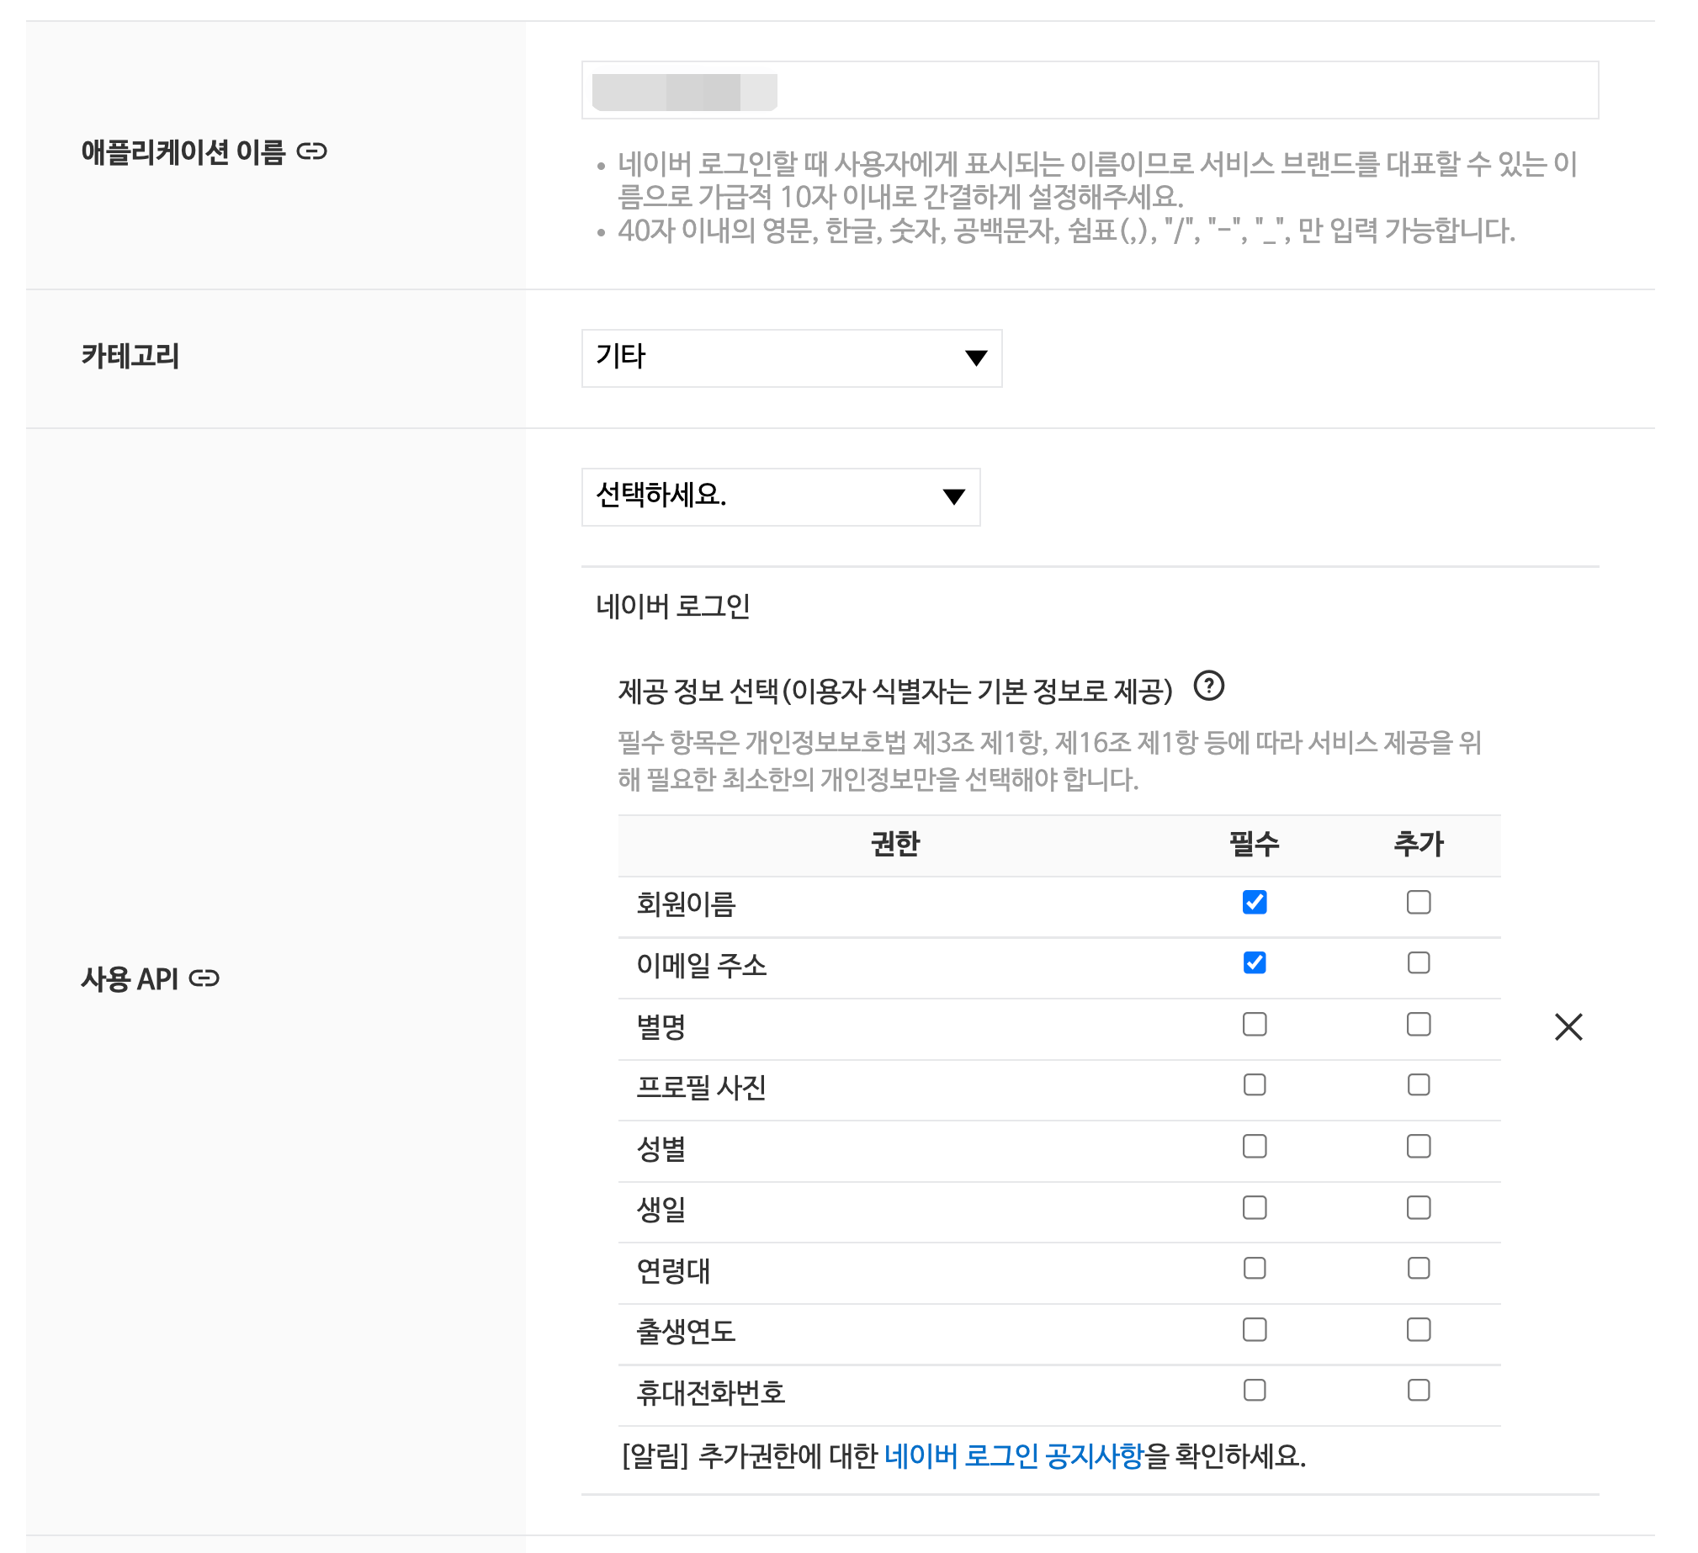Open the 네이버 로그인 공지사항 link
The width and height of the screenshot is (1698, 1553).
1014,1456
